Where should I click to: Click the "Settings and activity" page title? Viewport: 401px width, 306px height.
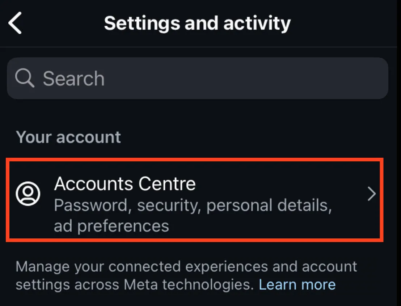pos(197,23)
